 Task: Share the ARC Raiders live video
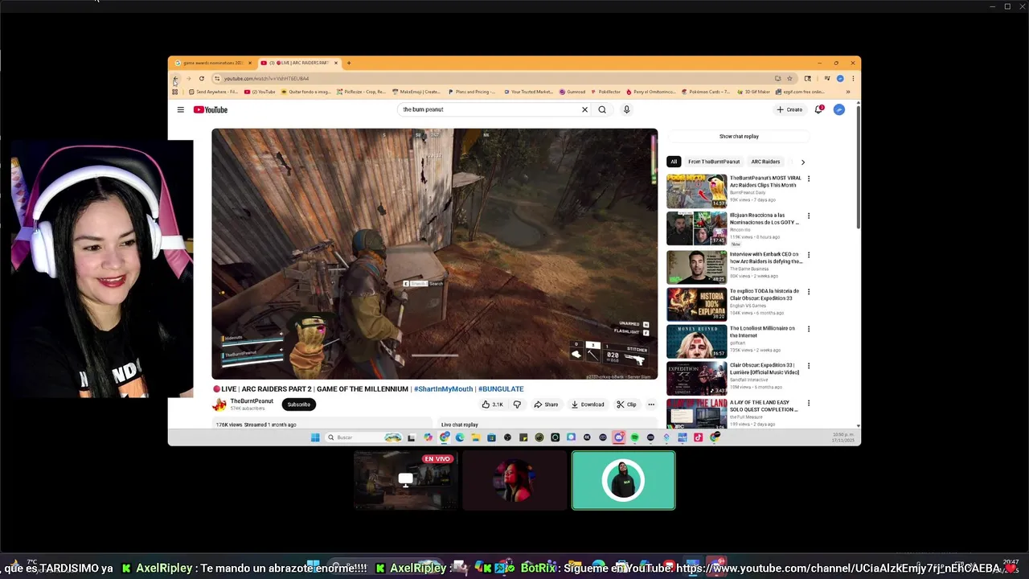point(546,404)
